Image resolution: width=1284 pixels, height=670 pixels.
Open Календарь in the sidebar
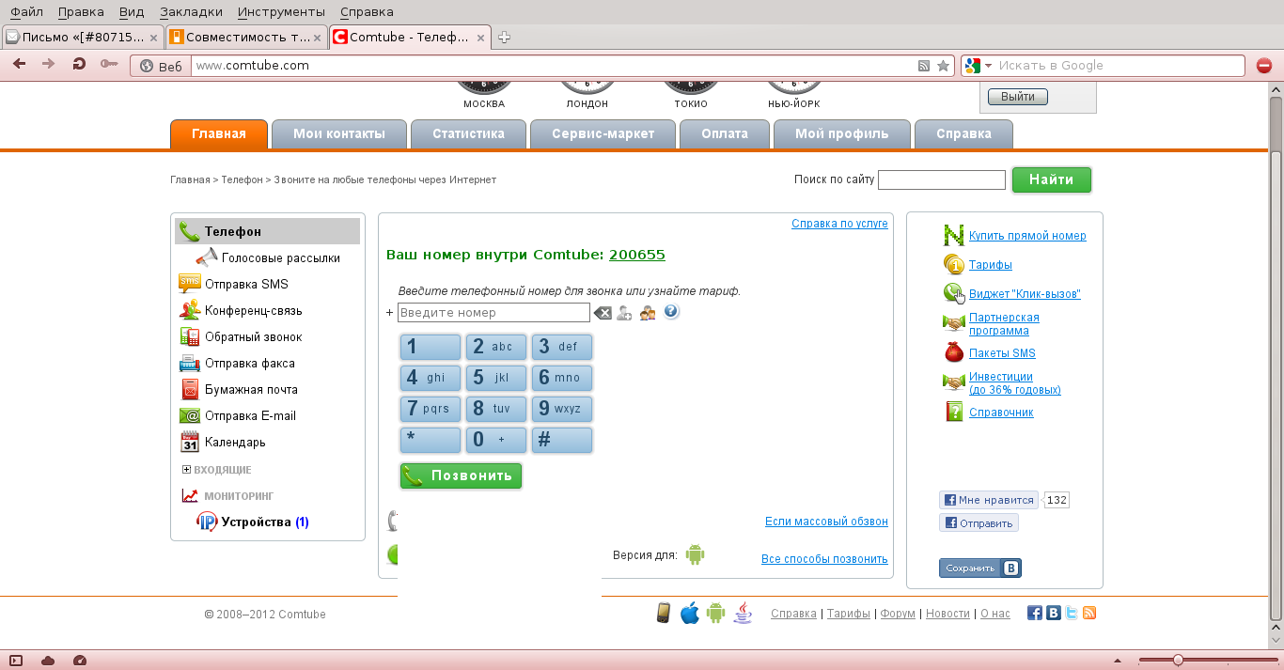pyautogui.click(x=235, y=442)
